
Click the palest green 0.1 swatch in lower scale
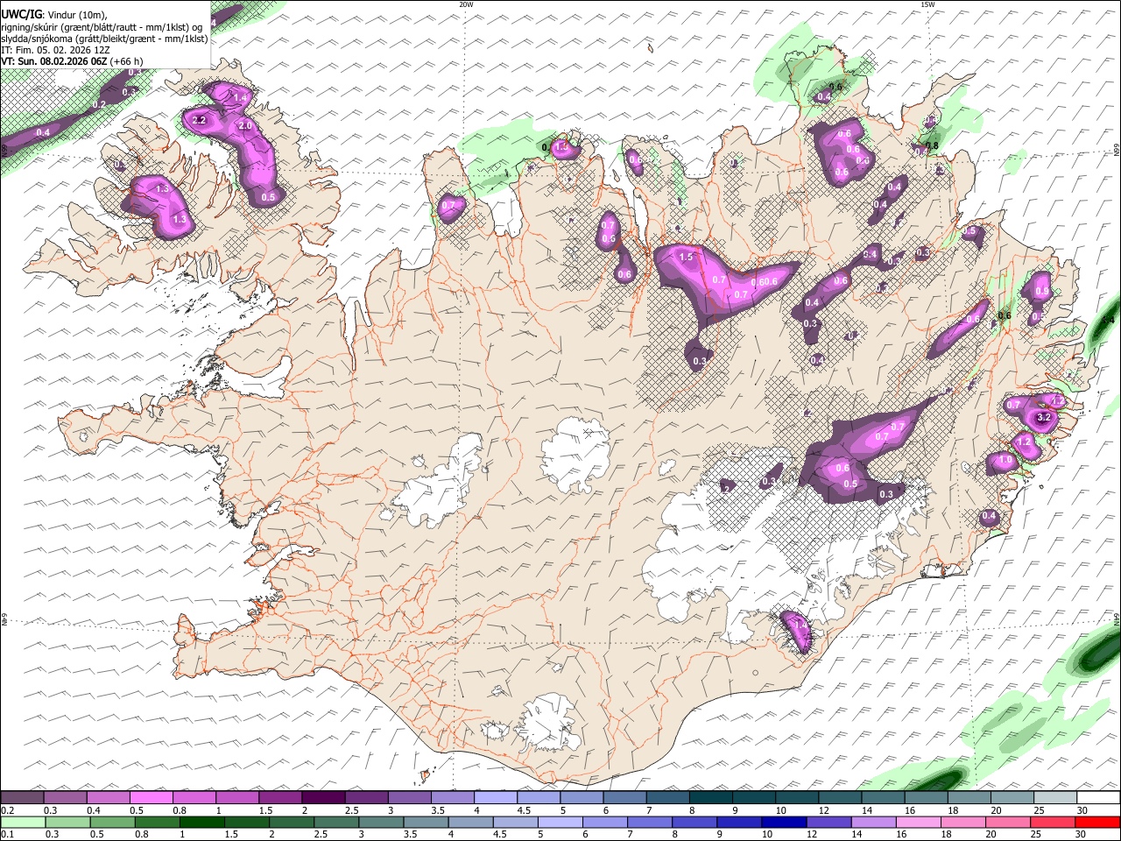pyautogui.click(x=23, y=822)
